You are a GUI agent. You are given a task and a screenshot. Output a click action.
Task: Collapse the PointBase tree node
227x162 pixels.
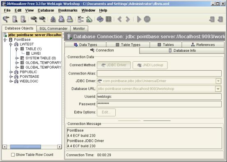(x=5, y=39)
